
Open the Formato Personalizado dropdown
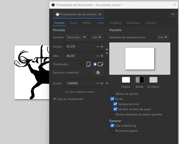click(77, 37)
